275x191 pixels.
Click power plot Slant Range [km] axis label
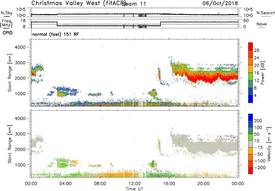point(10,73)
